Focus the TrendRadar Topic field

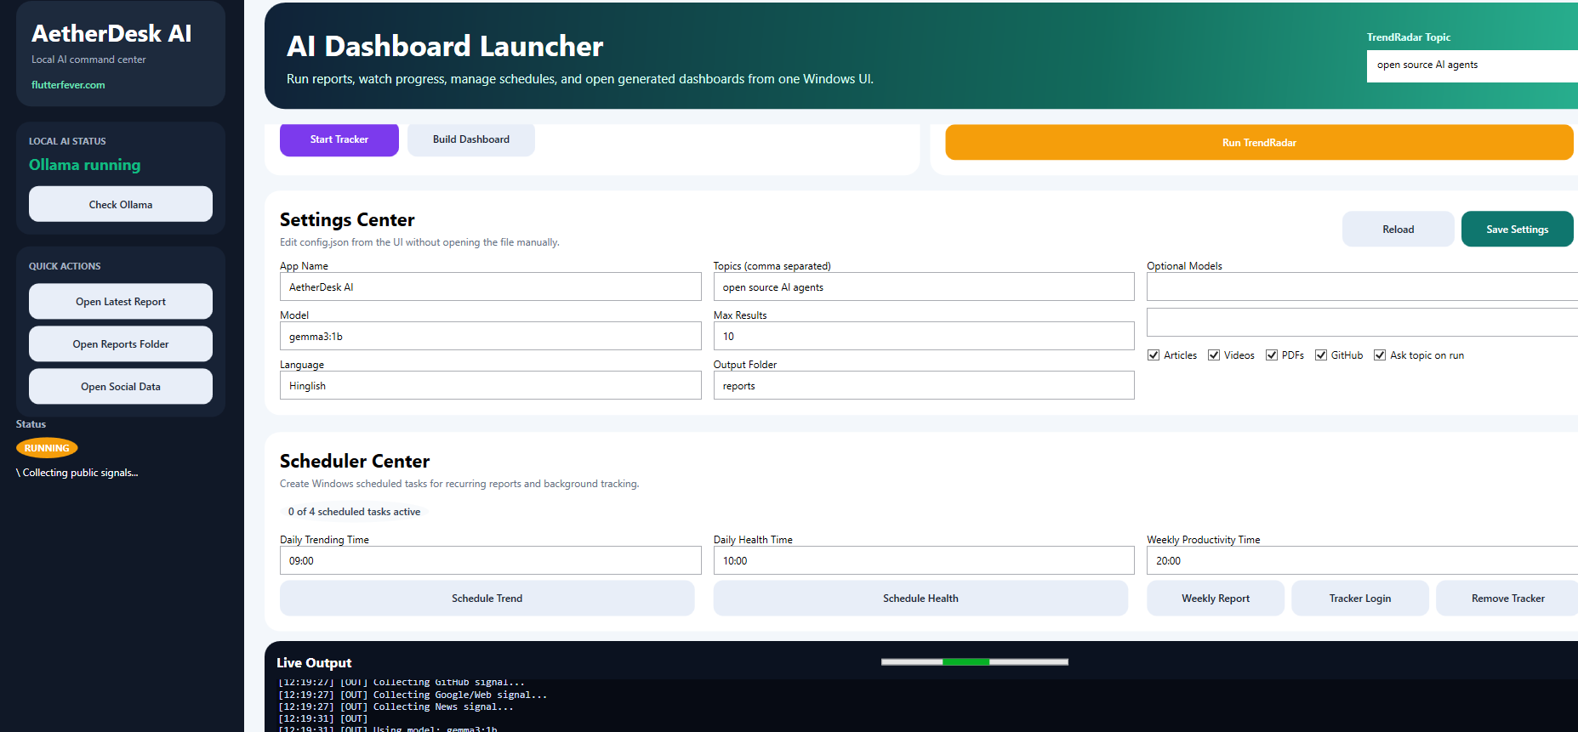[1472, 65]
